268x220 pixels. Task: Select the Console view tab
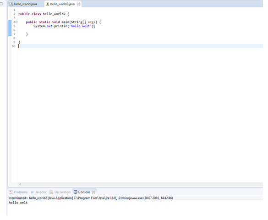(84, 192)
